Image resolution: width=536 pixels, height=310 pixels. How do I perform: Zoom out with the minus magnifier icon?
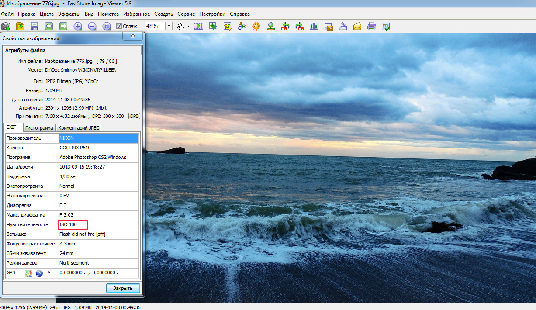pos(92,26)
